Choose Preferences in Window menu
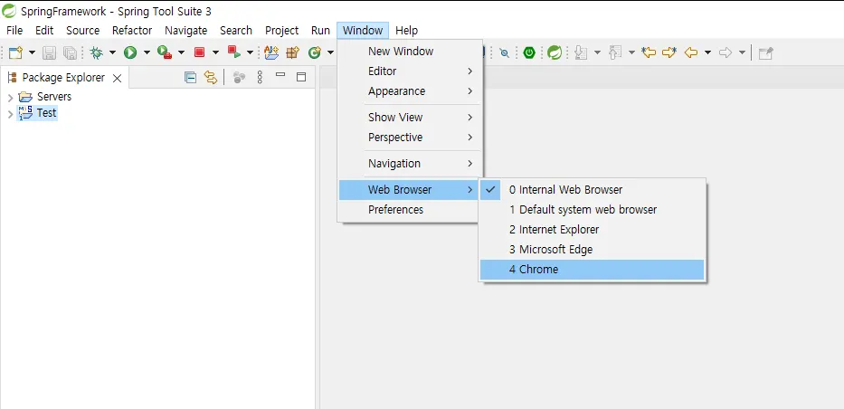844x409 pixels. (x=410, y=209)
